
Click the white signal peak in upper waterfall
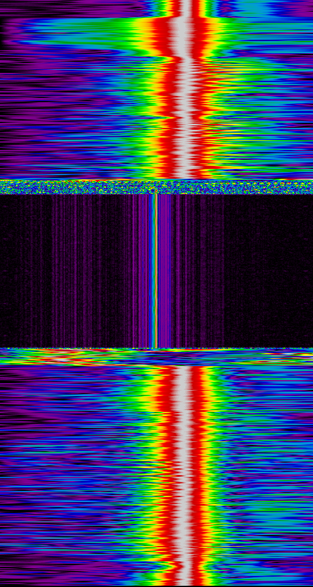185,97
